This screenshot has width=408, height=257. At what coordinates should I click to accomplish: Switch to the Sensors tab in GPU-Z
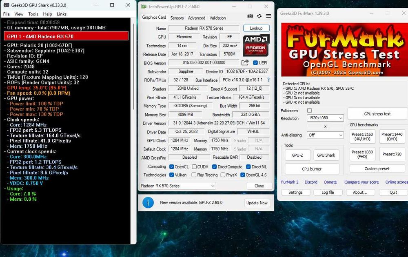177,18
